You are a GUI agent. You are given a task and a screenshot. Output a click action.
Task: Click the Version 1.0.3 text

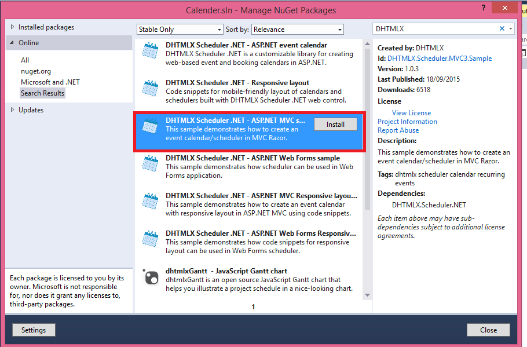pyautogui.click(x=398, y=69)
